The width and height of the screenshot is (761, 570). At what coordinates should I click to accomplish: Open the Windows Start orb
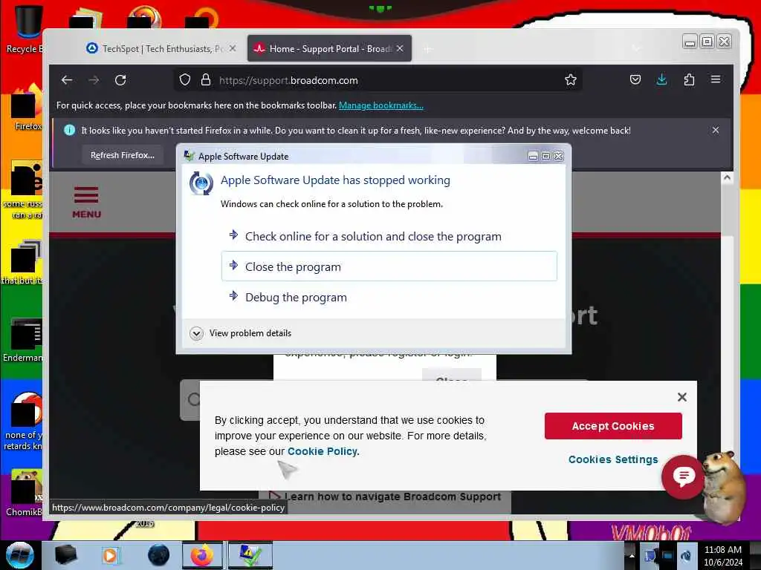(20, 555)
